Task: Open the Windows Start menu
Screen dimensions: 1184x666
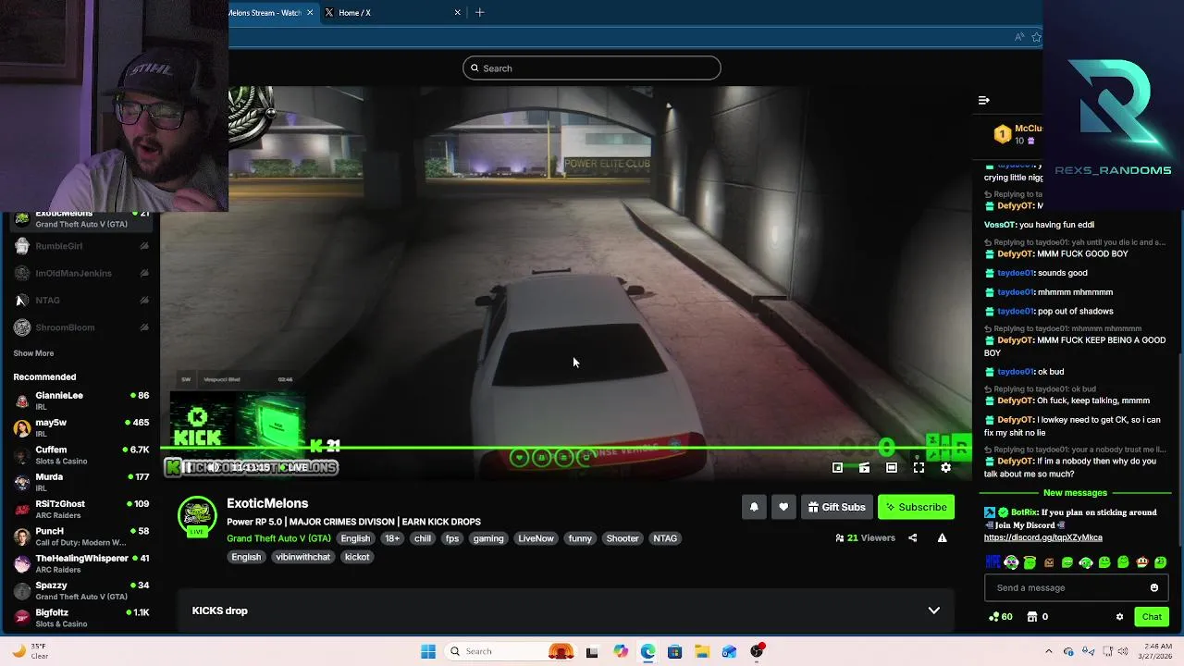Action: pos(428,651)
